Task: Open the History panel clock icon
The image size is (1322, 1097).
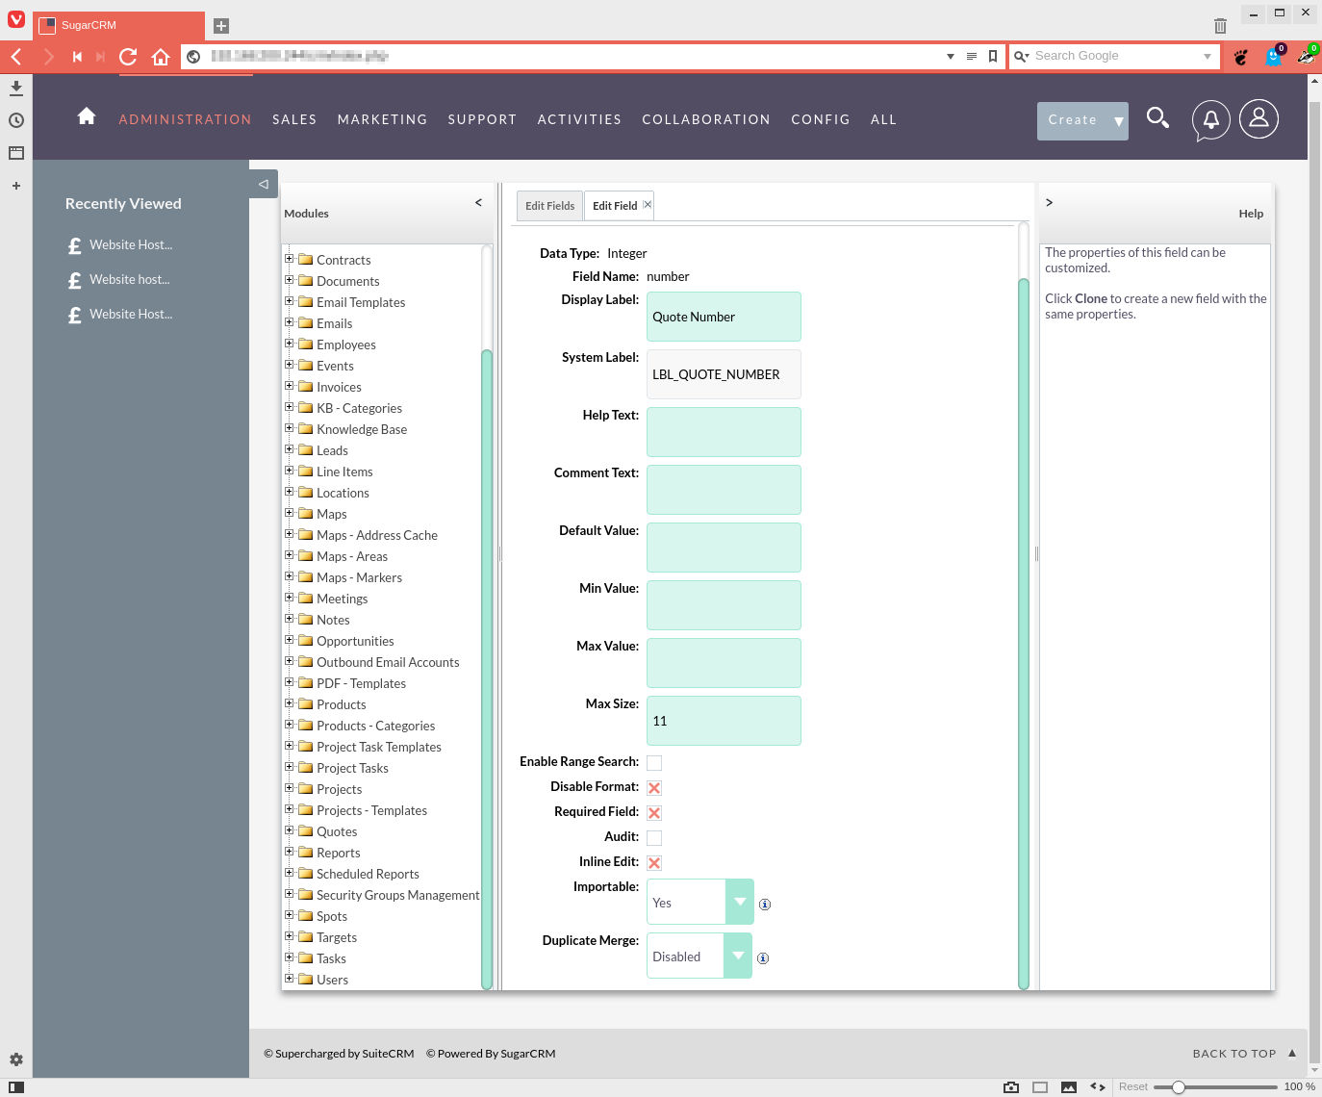Action: (16, 120)
